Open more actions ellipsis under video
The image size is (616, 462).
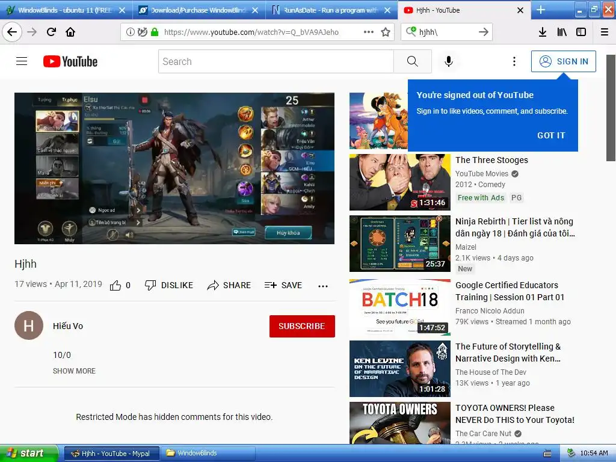(323, 286)
